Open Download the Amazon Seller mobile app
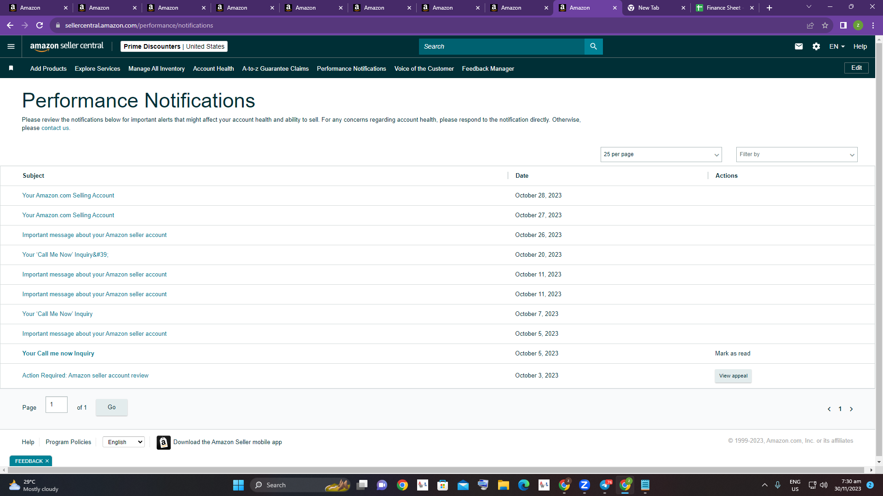This screenshot has width=883, height=496. [x=228, y=442]
